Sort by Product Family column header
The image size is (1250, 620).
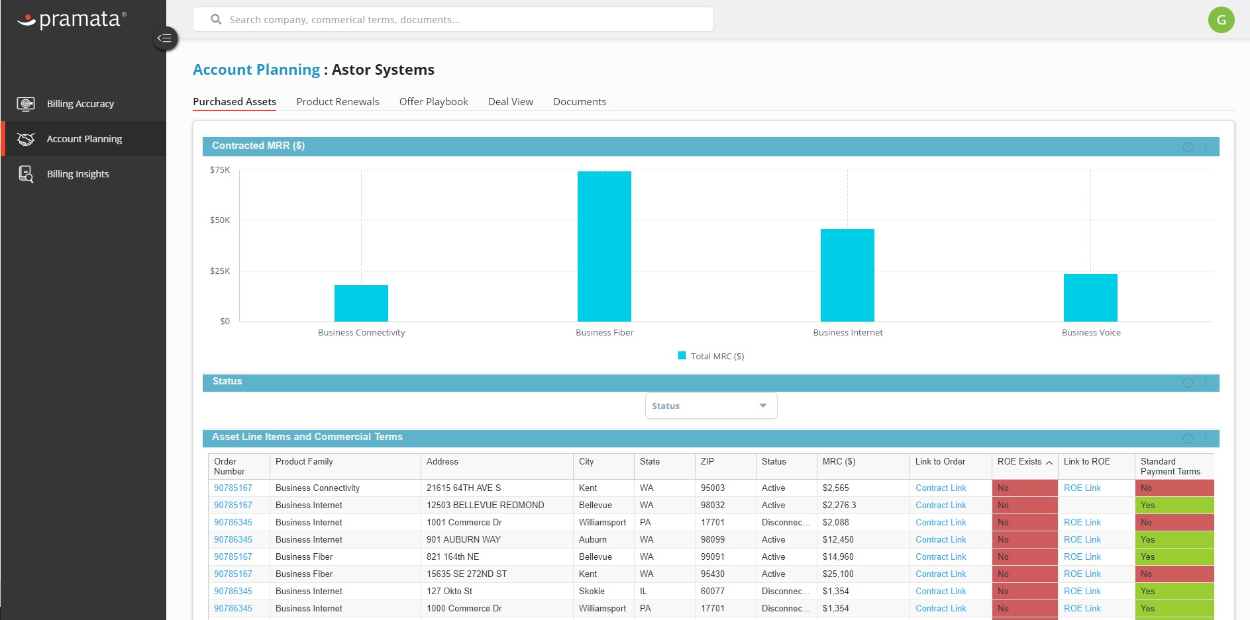pos(345,466)
